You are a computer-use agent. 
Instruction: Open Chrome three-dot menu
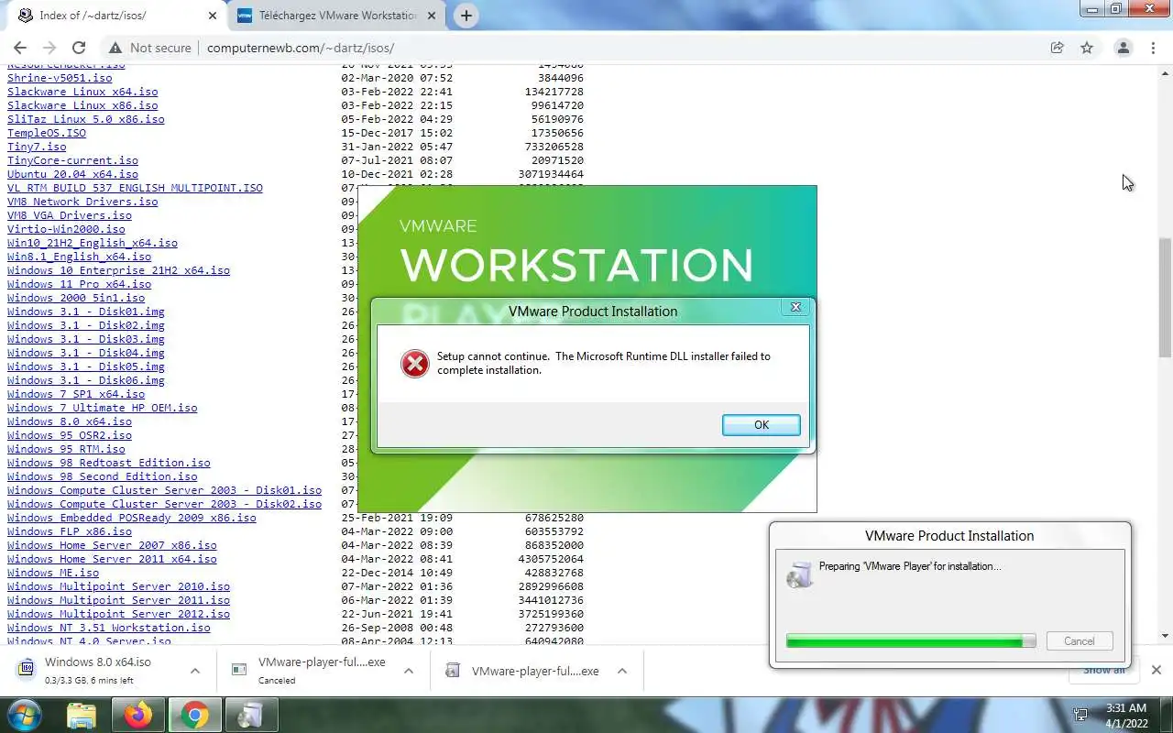(1153, 48)
